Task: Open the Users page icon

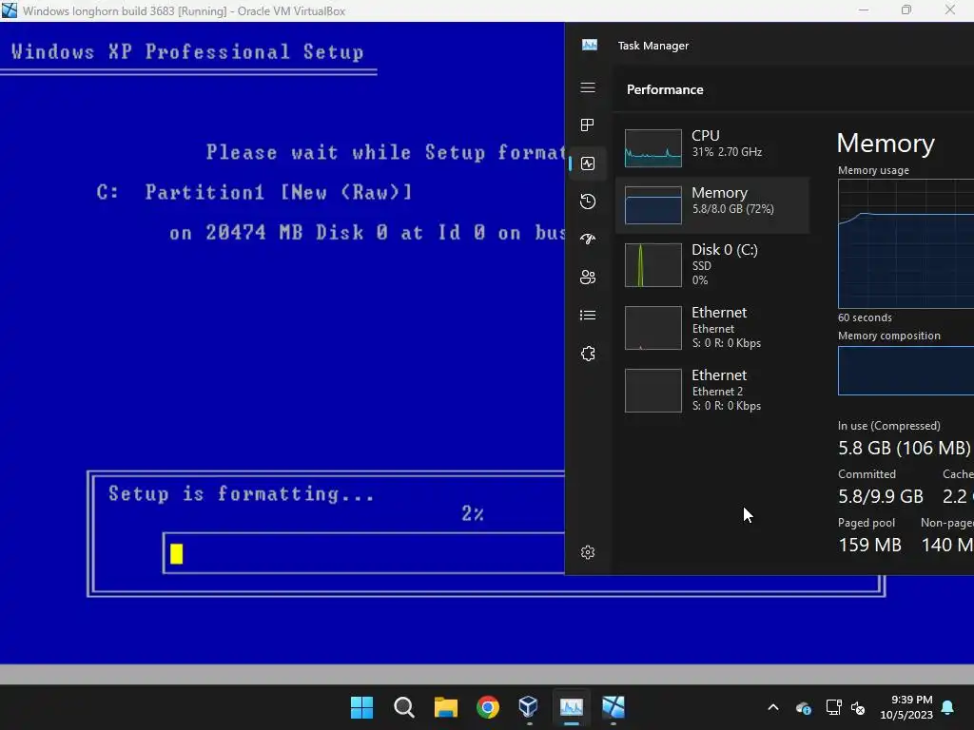Action: [588, 277]
